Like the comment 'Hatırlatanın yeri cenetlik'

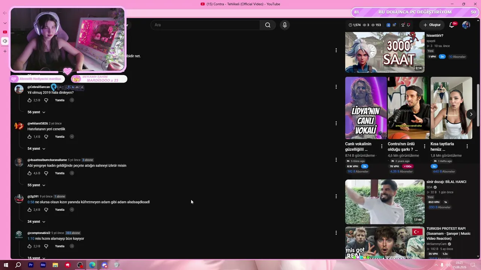[x=30, y=136]
